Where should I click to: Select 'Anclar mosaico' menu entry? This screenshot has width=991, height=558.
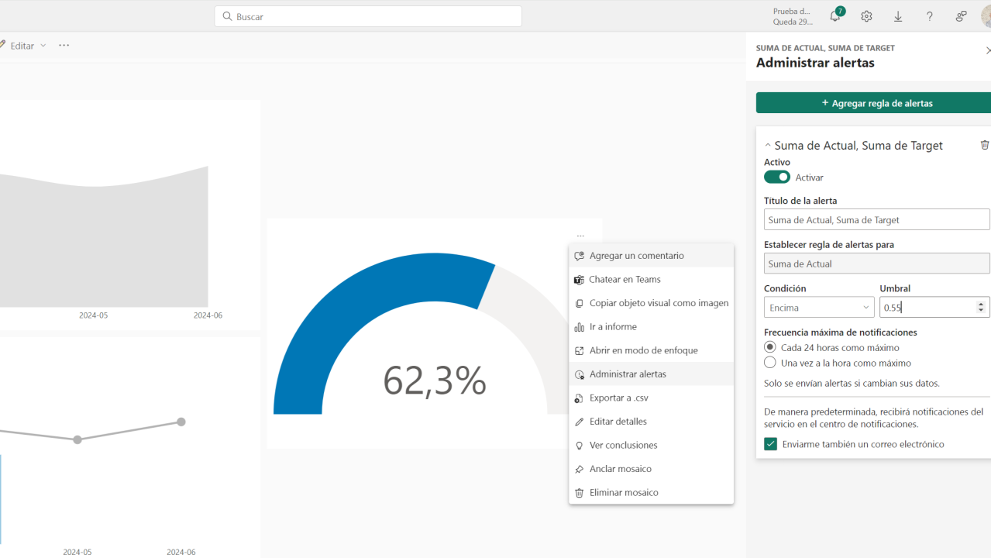[620, 469]
